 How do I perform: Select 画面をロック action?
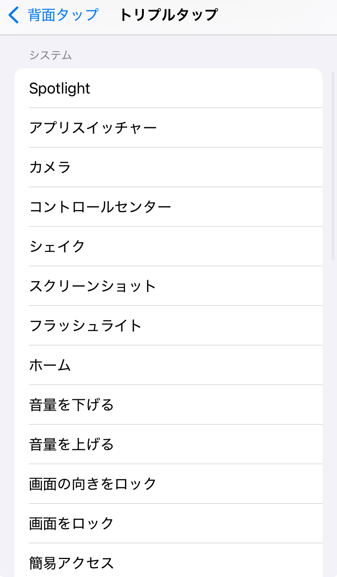pos(168,523)
